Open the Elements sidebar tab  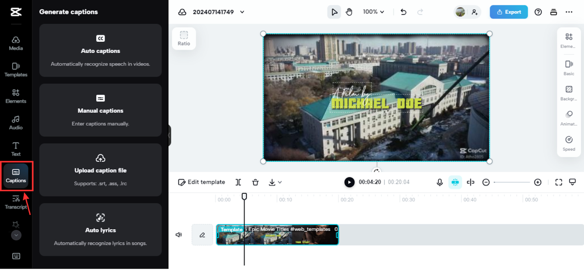pos(16,96)
